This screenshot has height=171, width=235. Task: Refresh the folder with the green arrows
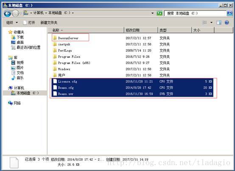(x=159, y=13)
